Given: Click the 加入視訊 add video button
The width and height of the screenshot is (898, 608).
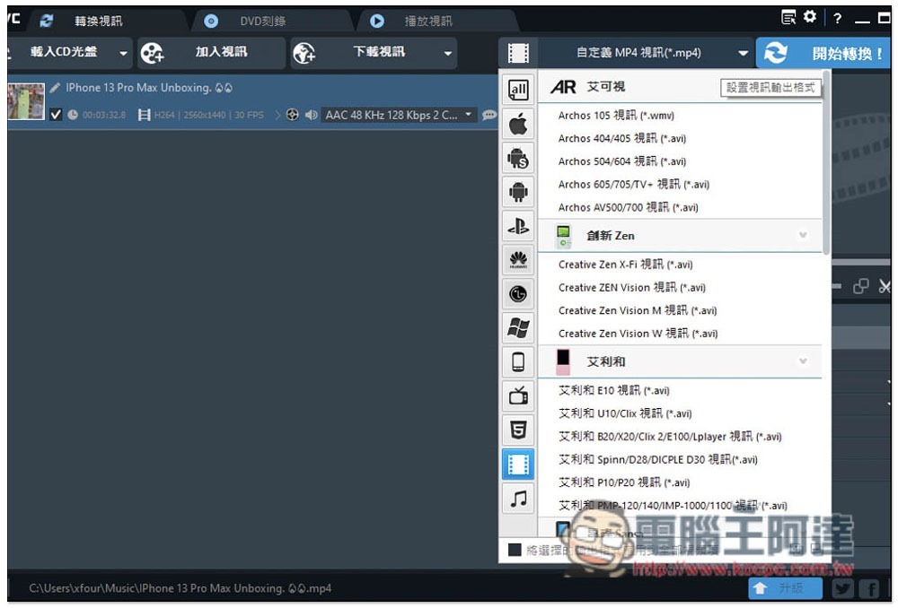Looking at the screenshot, I should click(x=211, y=53).
